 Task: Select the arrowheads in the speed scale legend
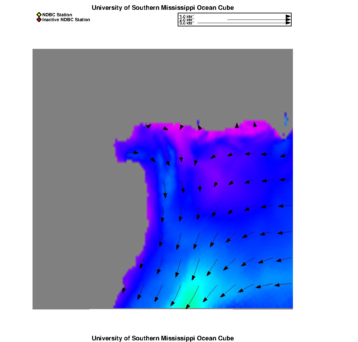(x=288, y=20)
